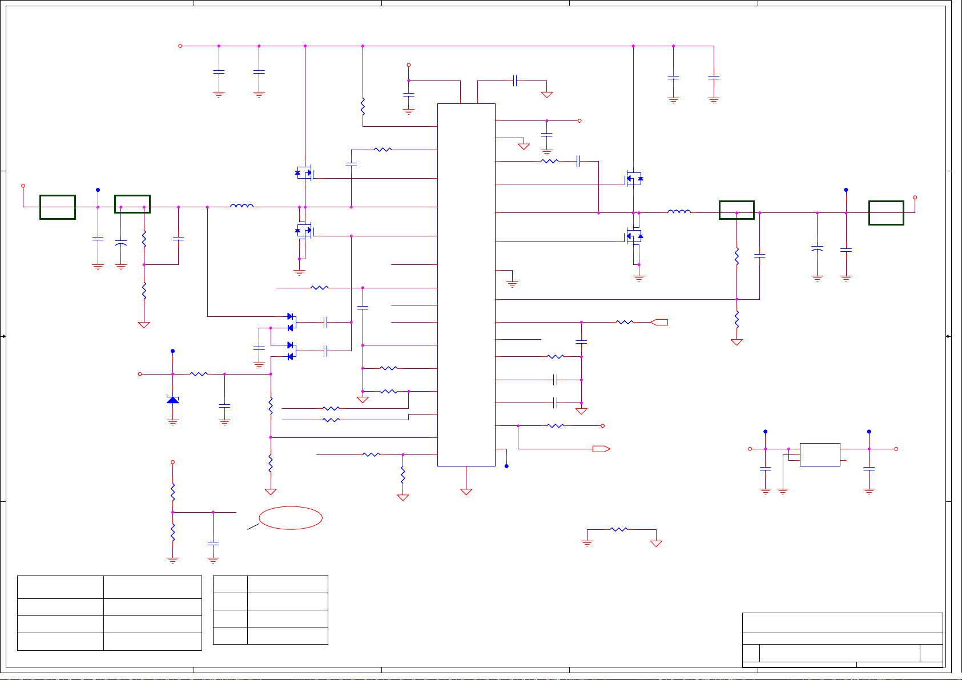The image size is (962, 680).
Task: Select the right-pointing red off-page port symbol
Action: pyautogui.click(x=601, y=449)
